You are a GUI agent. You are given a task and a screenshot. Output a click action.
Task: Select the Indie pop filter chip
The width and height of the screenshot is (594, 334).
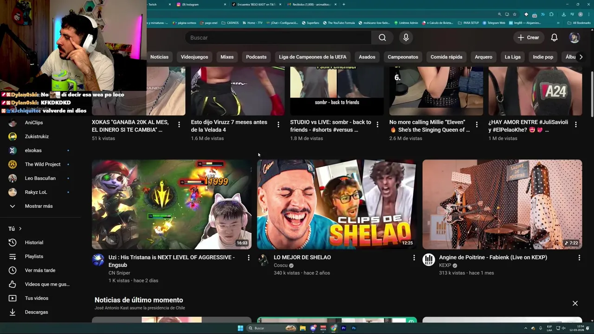543,57
